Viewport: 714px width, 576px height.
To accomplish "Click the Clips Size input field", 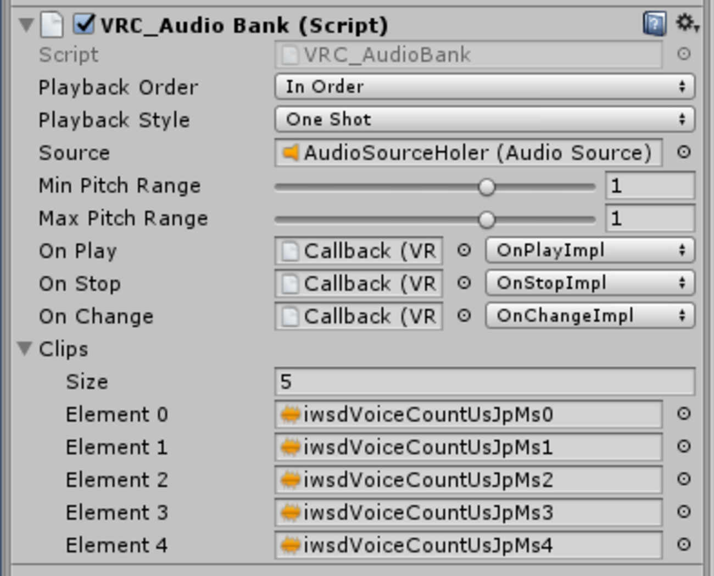I will point(484,382).
